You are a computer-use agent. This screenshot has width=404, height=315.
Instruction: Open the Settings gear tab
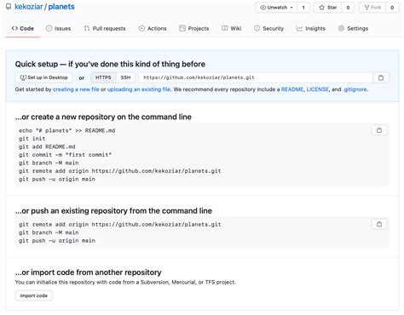(x=353, y=28)
